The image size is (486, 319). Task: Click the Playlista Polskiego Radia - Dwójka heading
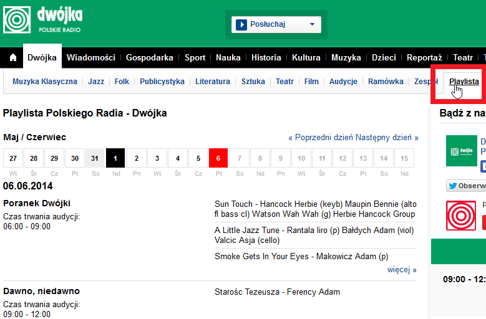click(85, 113)
